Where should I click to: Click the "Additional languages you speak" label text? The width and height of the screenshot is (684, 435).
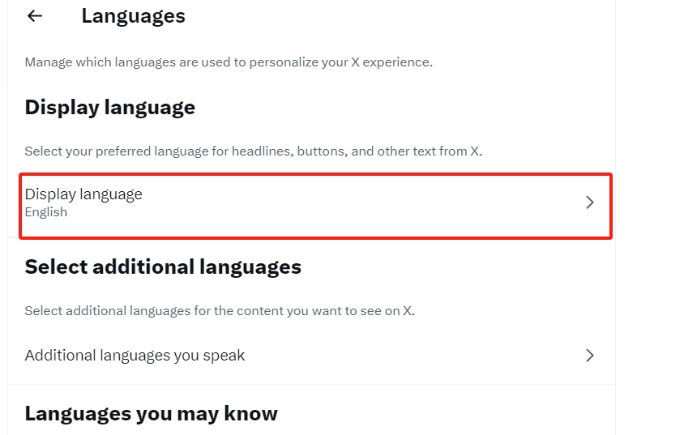click(x=135, y=355)
